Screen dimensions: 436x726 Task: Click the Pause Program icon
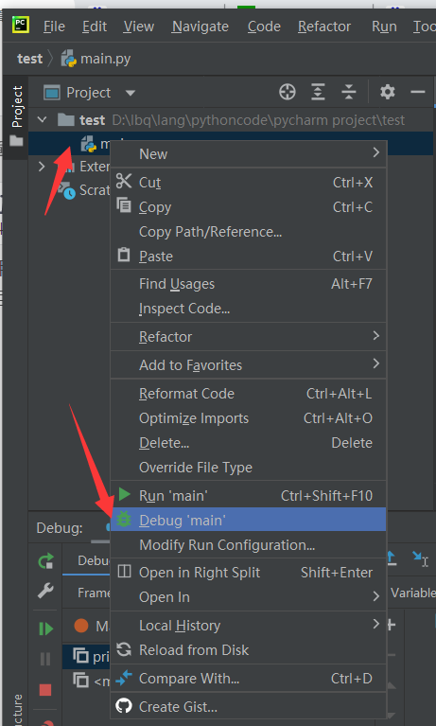pos(45,658)
